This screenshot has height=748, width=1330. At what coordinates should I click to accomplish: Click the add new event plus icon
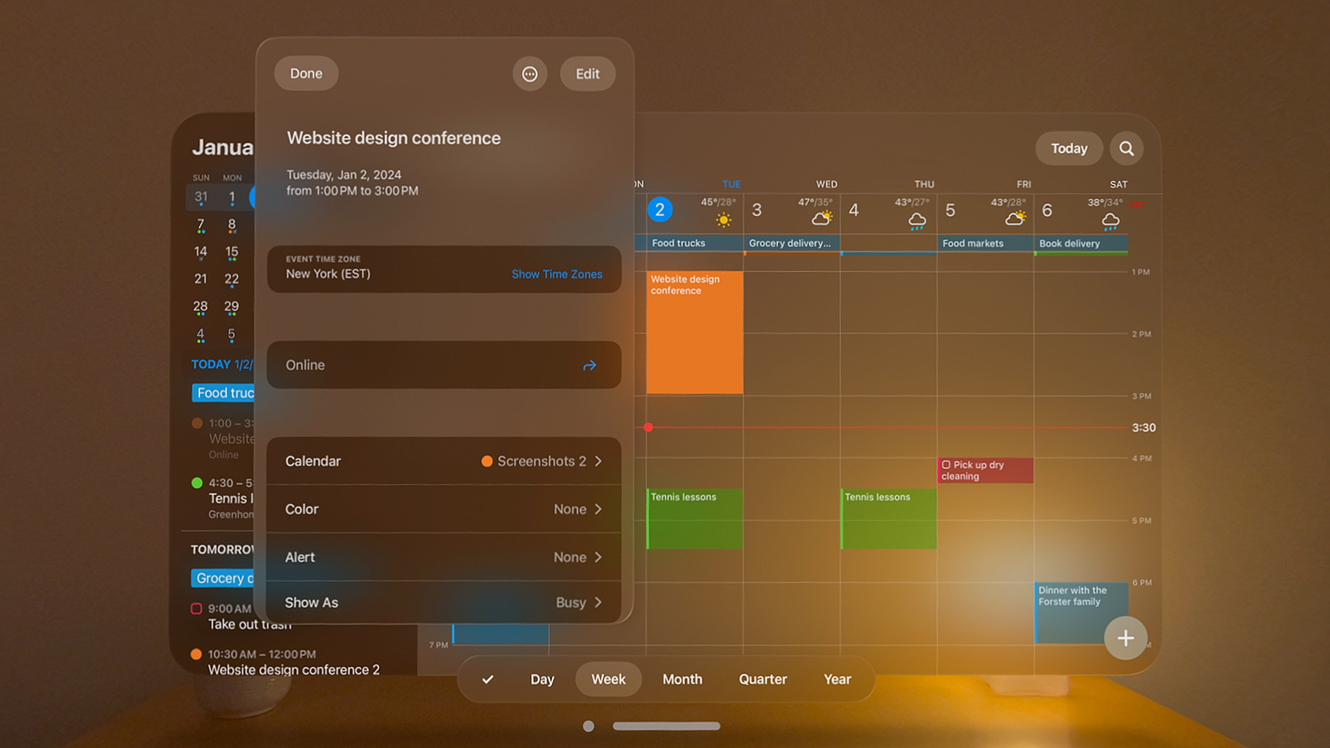pyautogui.click(x=1125, y=638)
